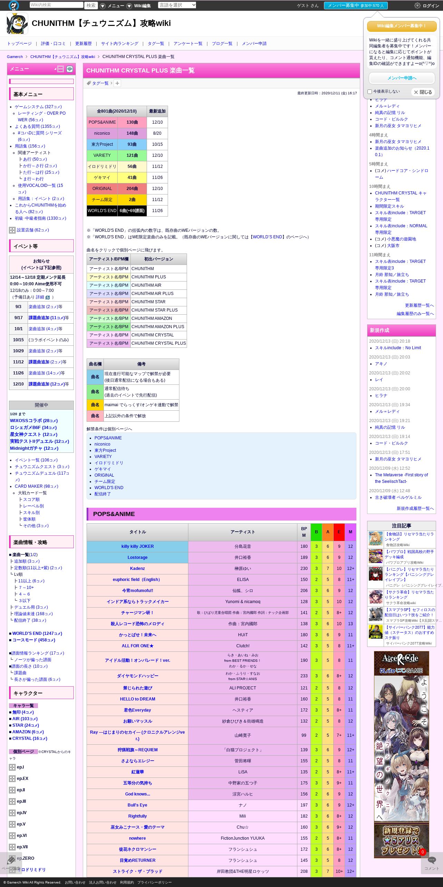Screen dimensions: 443x887
Task: Open ゲームシステム (327コメ) sidebar link
Action: 38,107
